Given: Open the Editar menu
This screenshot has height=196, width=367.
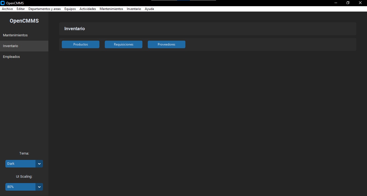Looking at the screenshot, I should pos(20,9).
